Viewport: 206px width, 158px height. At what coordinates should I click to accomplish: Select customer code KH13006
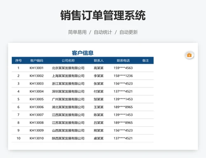click(x=37, y=107)
